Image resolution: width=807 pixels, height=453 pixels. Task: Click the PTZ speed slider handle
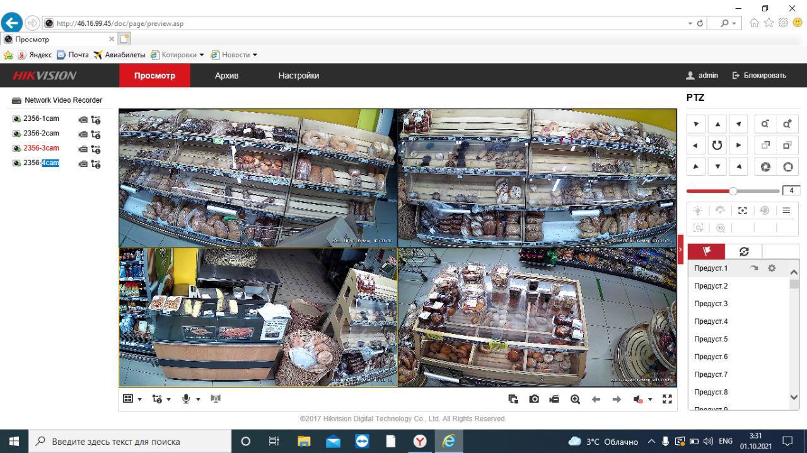[x=733, y=190]
